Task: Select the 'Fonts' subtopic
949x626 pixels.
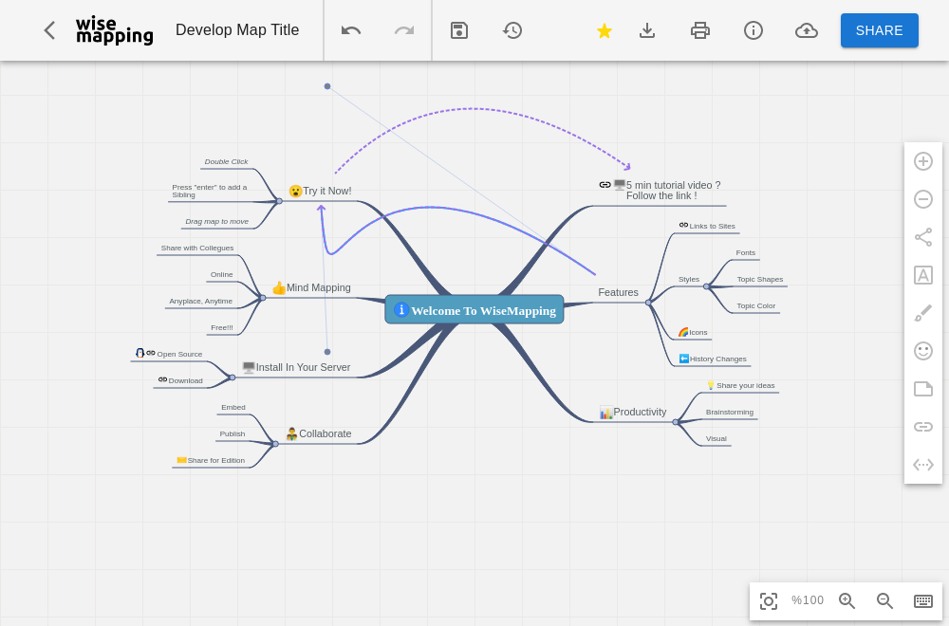Action: [x=746, y=253]
